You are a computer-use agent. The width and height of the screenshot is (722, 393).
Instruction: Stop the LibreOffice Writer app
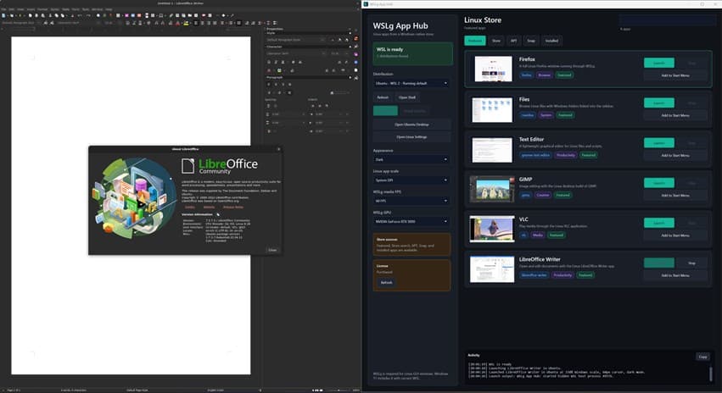tap(691, 263)
